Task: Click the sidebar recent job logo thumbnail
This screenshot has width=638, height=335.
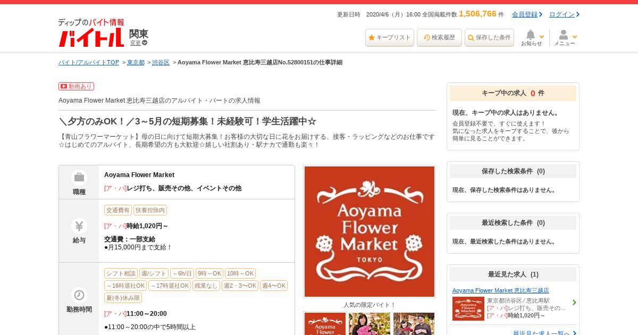Action: [468, 308]
